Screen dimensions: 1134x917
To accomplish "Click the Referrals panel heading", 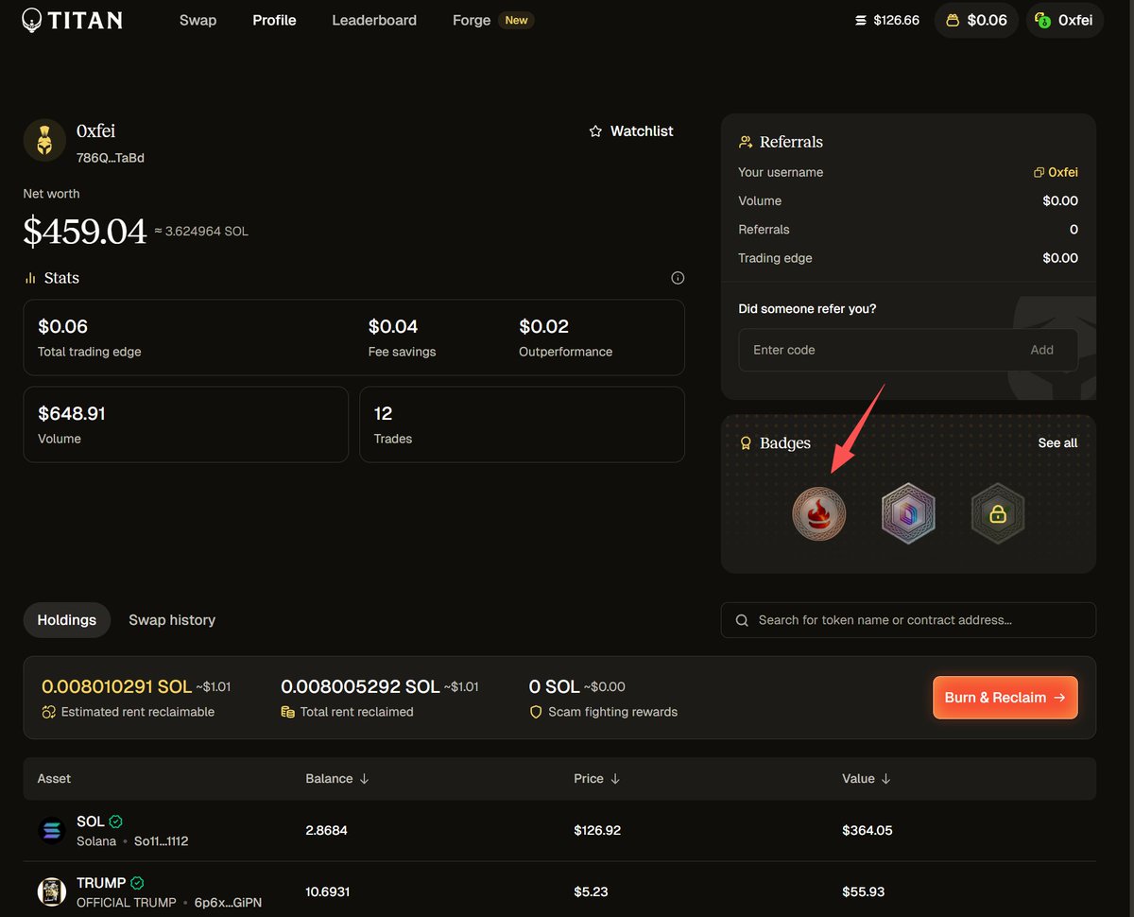I will [x=791, y=142].
